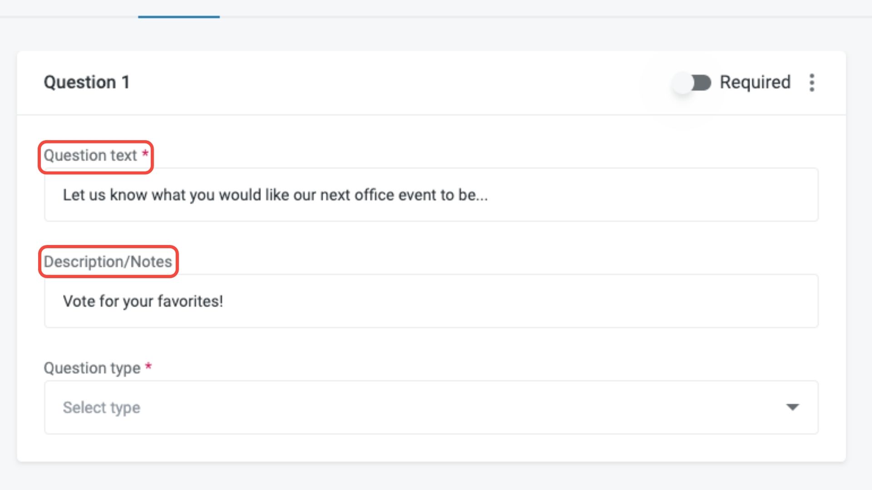This screenshot has height=490, width=872.
Task: Select the active tab's blue underline
Action: click(x=178, y=17)
